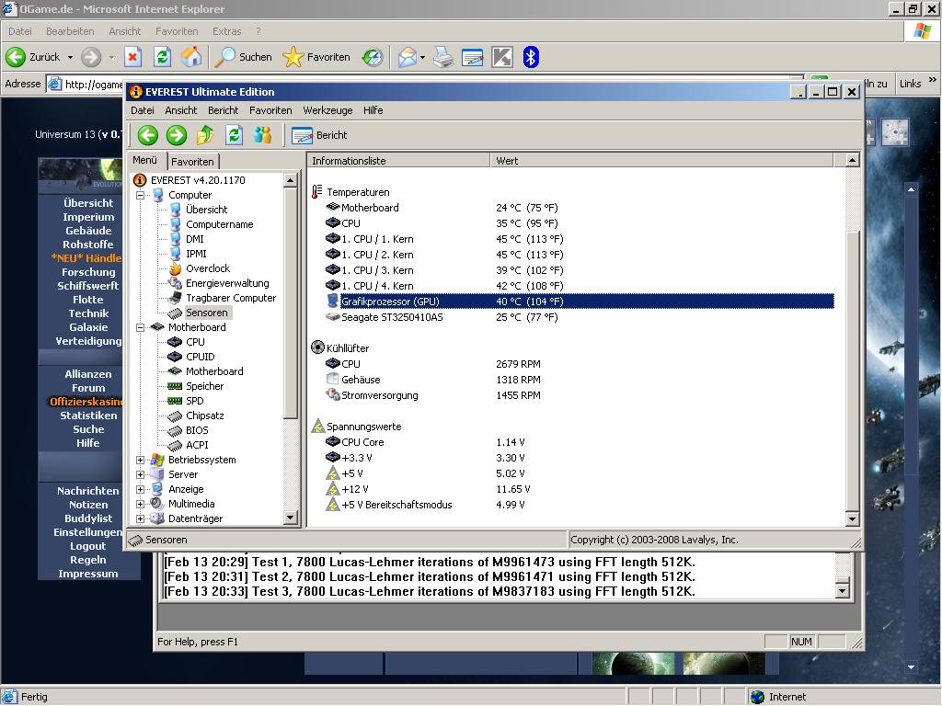Collapse the Computer tree node
Viewport: 942px width, 706px height.
140,195
